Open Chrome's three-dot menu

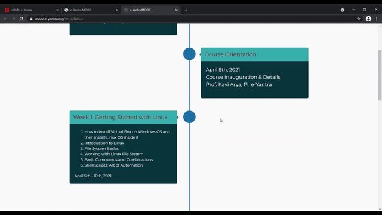pyautogui.click(x=377, y=19)
